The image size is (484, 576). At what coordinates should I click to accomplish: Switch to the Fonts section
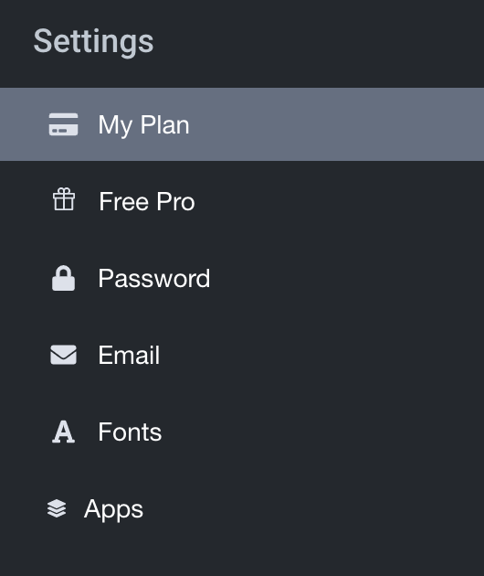click(242, 432)
